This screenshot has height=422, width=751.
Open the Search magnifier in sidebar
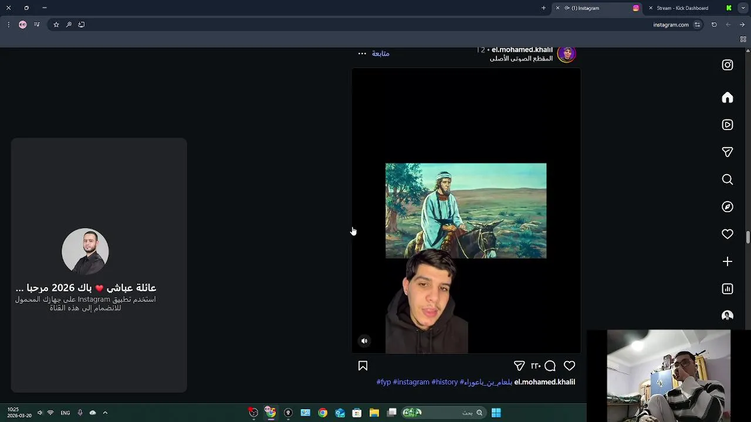728,179
